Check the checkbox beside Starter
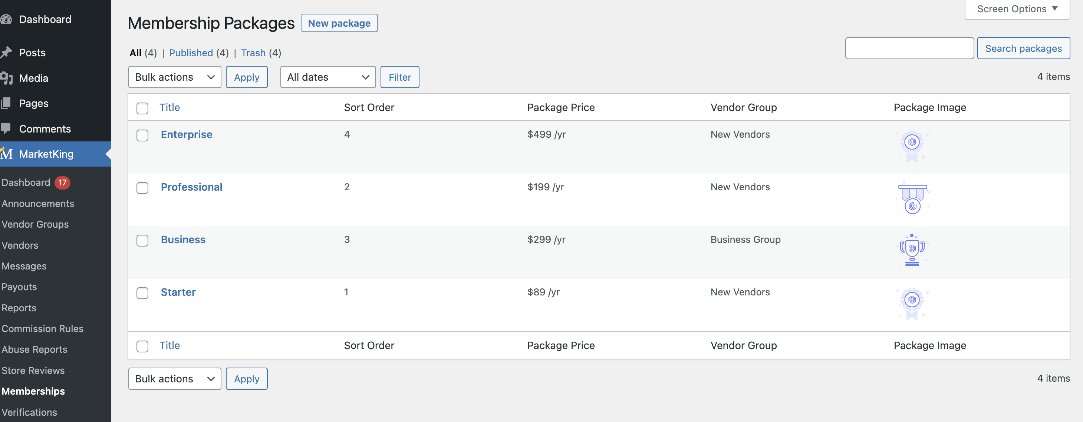 tap(142, 294)
